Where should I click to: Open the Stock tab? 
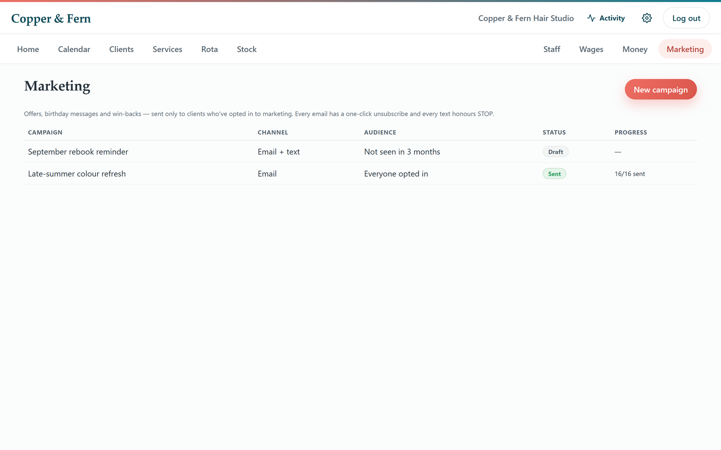pos(246,49)
